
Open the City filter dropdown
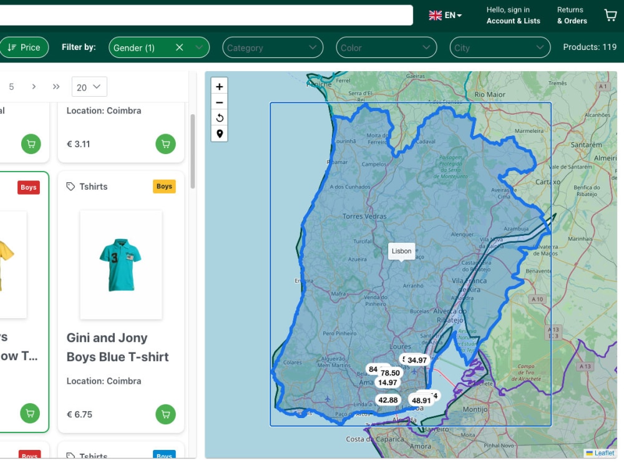(x=500, y=48)
